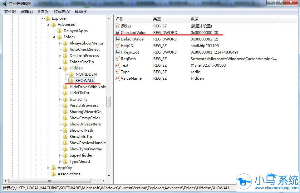This screenshot has height=193, width=300.
Task: Click the SHOWALL folder icon
Action: [x=71, y=81]
